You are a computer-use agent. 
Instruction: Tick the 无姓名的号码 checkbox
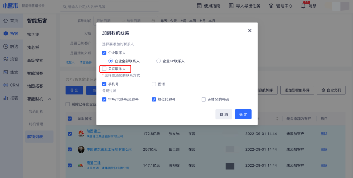[x=204, y=100]
